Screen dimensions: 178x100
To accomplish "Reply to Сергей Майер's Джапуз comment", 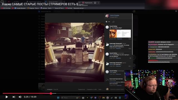I will pyautogui.click(x=118, y=58).
